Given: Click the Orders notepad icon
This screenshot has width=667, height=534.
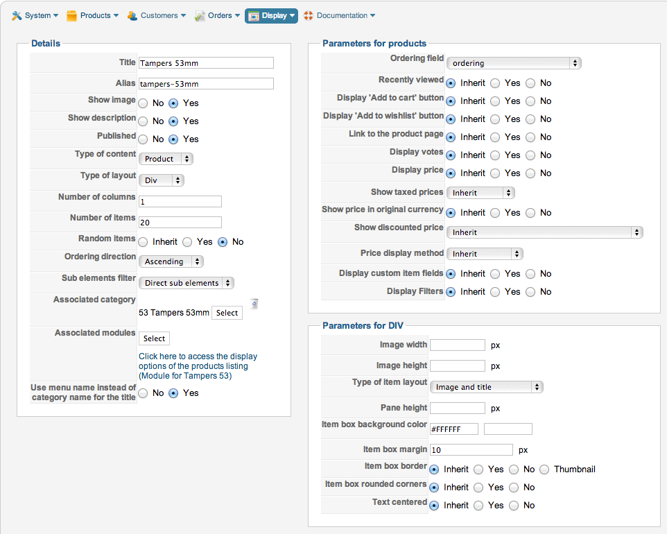Looking at the screenshot, I should [x=200, y=15].
